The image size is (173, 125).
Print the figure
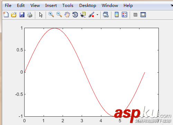click(30, 15)
